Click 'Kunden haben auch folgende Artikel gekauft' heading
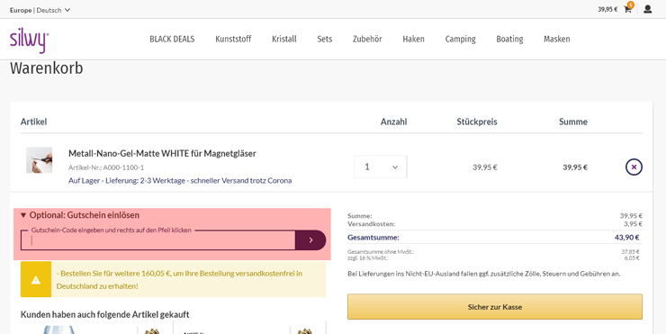666x334 pixels. tap(105, 314)
